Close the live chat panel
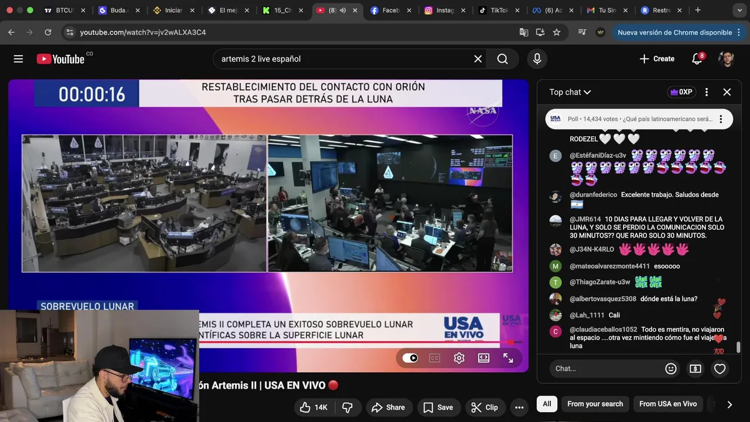Screen dimensions: 750x422 coord(727,92)
